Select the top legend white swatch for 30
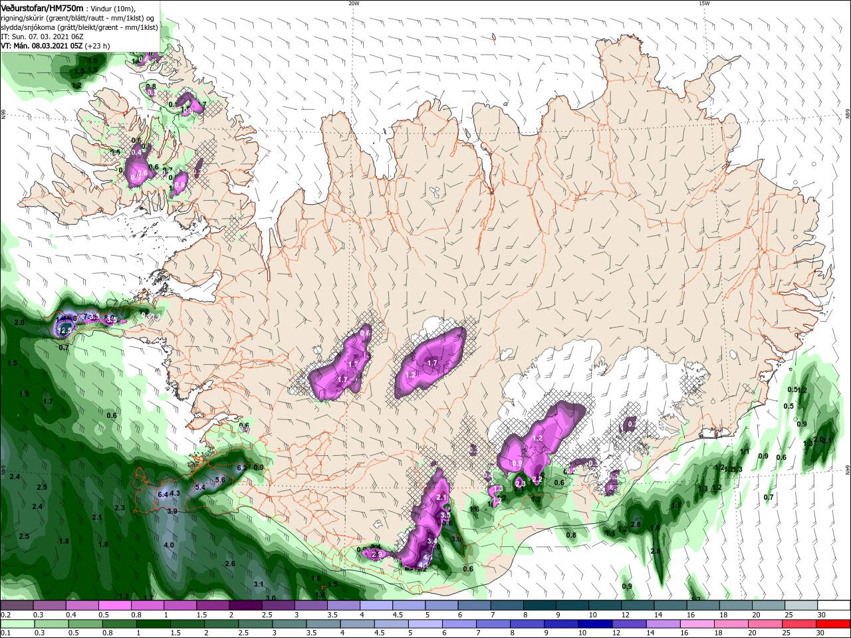 832,605
